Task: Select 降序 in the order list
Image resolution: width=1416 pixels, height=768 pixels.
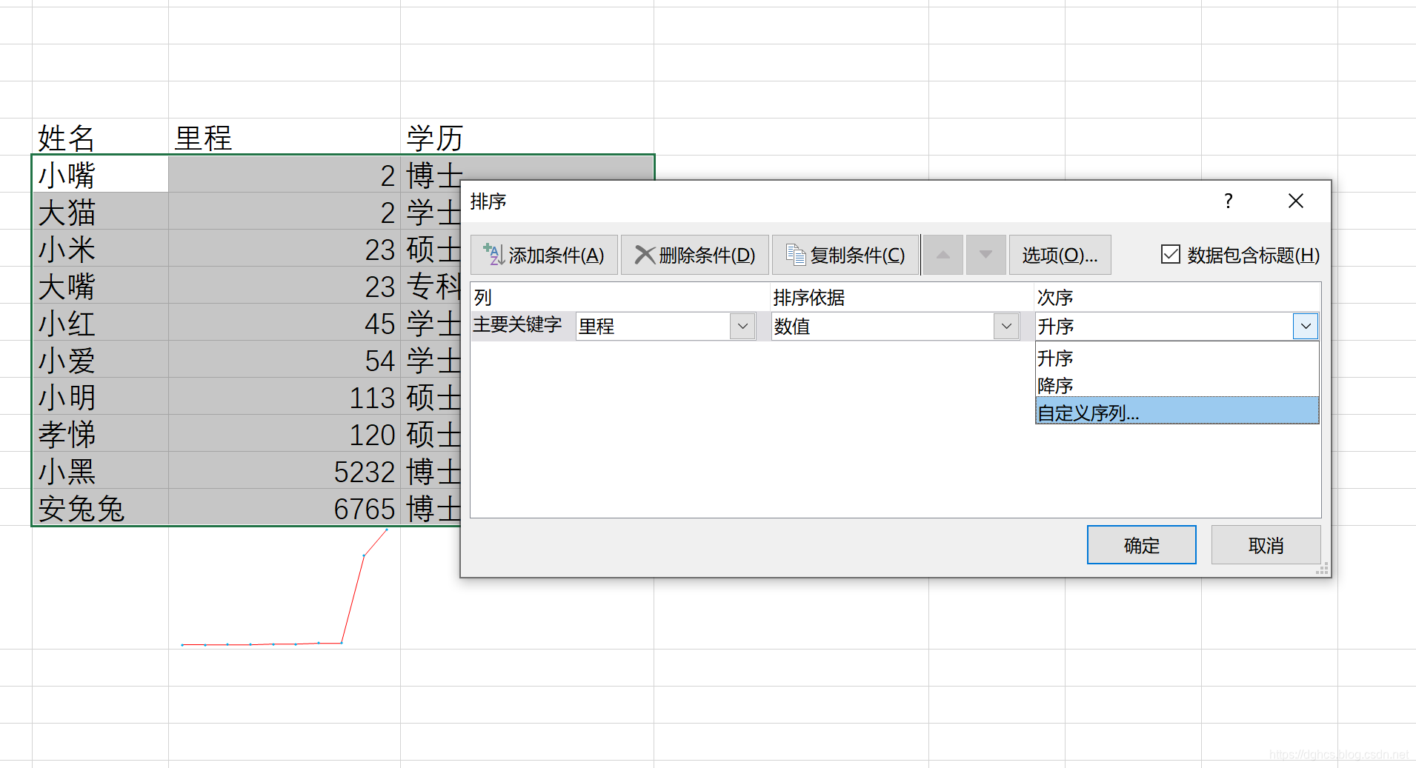Action: [1177, 385]
